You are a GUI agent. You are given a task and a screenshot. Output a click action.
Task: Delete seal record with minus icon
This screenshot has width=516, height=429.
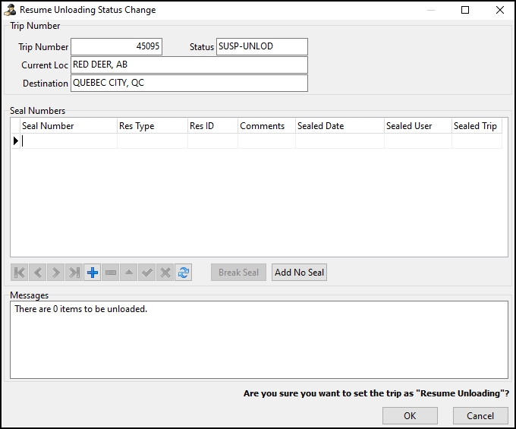(x=111, y=273)
